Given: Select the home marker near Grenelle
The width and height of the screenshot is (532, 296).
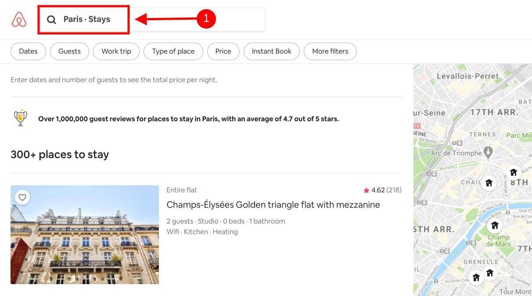Looking at the screenshot, I should point(476,277).
